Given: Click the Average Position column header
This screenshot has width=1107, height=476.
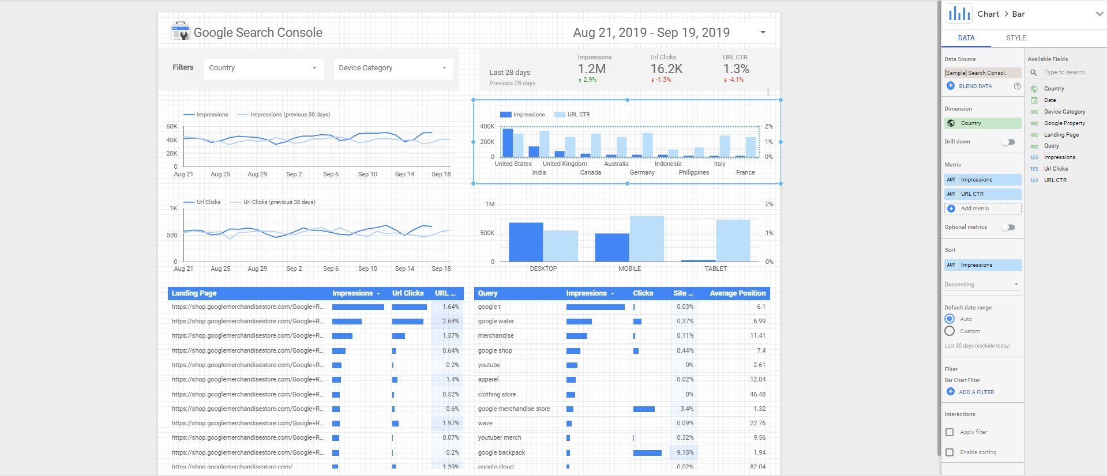Looking at the screenshot, I should point(737,293).
